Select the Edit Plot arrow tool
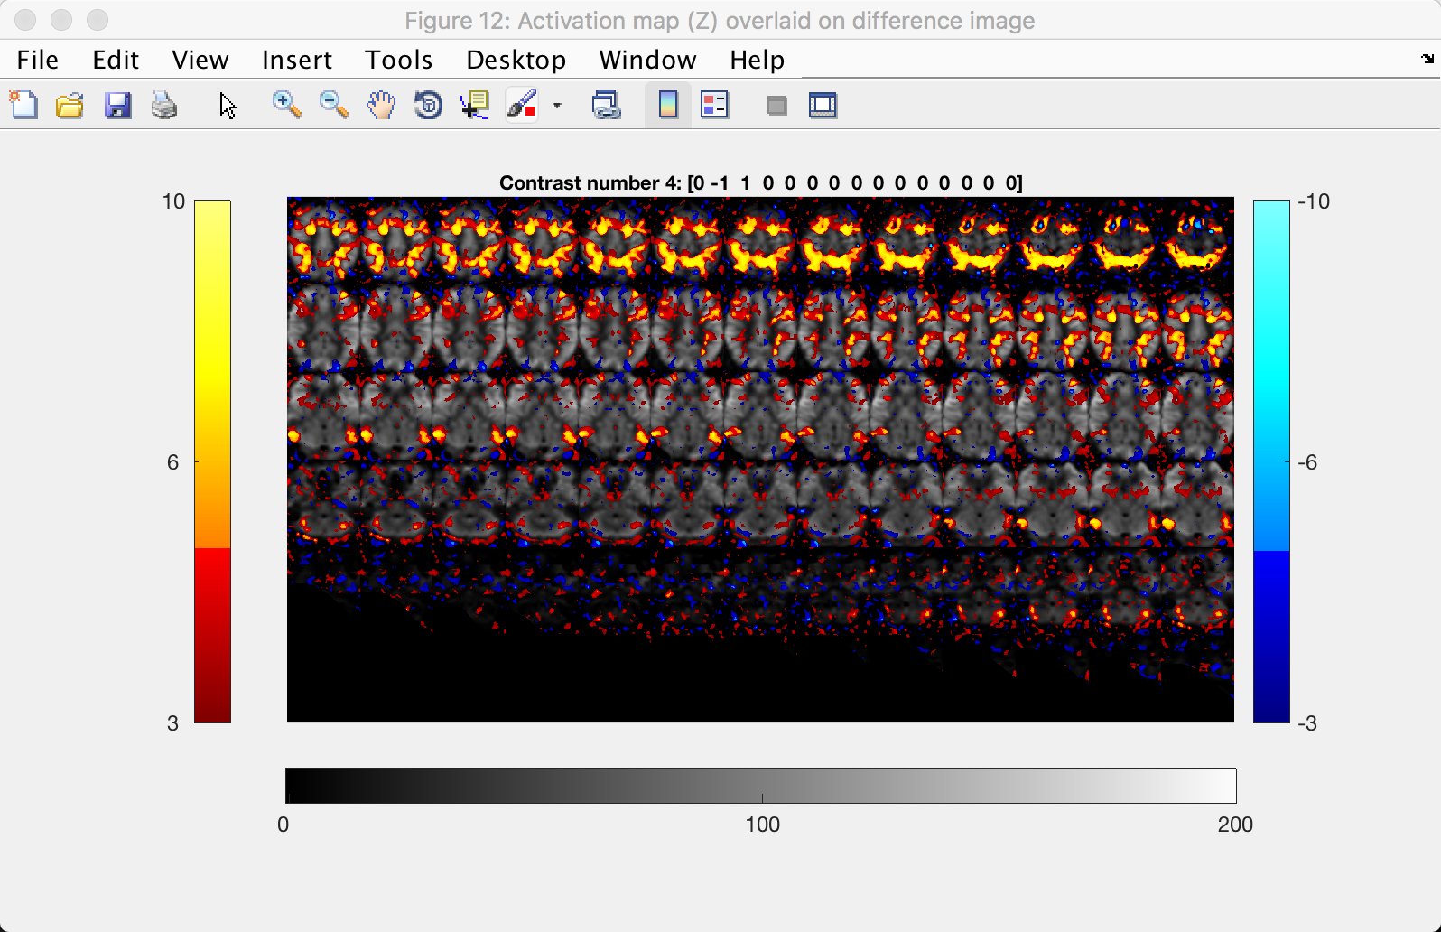Viewport: 1441px width, 932px height. pyautogui.click(x=228, y=106)
